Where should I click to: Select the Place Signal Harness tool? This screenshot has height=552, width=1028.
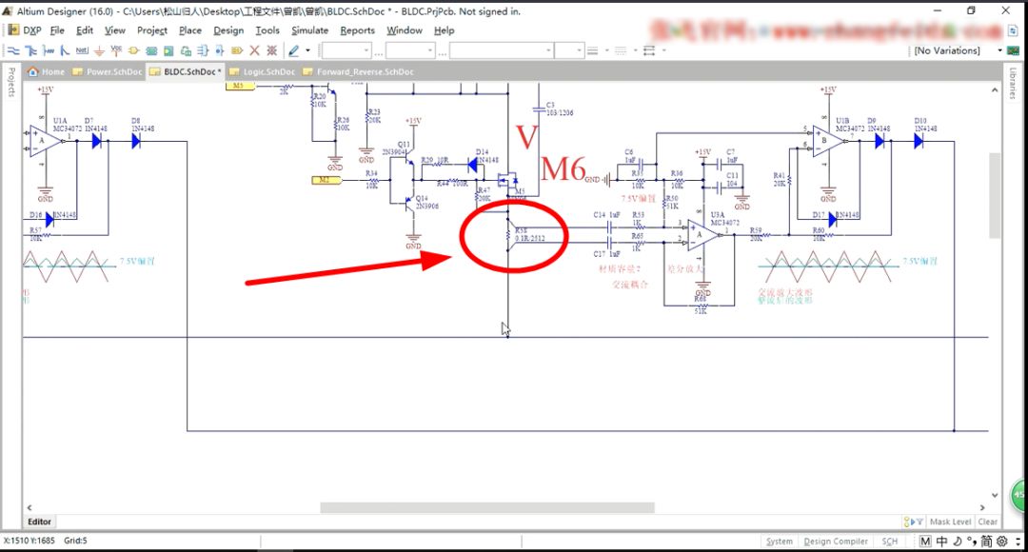coord(48,50)
